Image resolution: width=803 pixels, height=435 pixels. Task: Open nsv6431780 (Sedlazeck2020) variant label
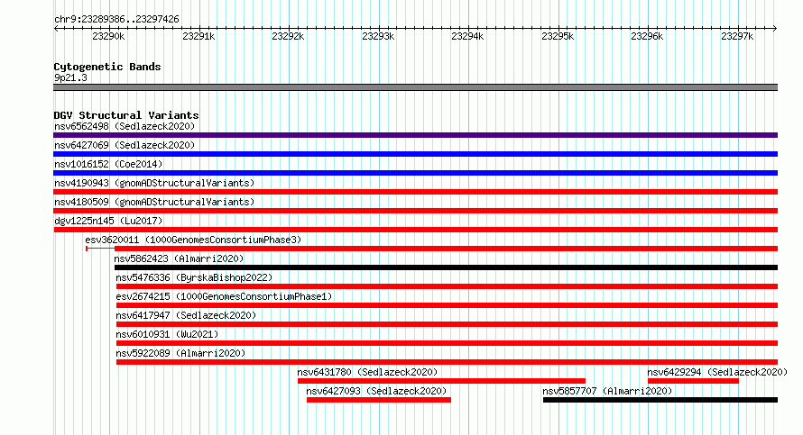click(368, 372)
